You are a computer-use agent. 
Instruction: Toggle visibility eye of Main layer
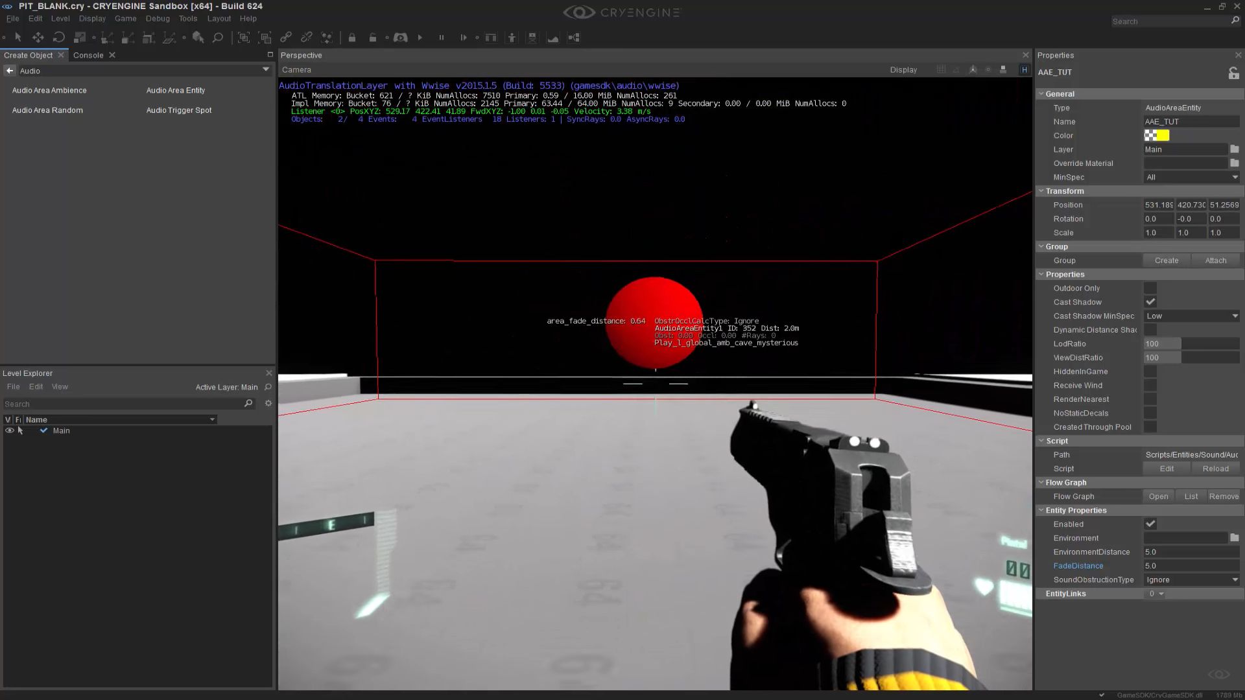click(x=9, y=430)
